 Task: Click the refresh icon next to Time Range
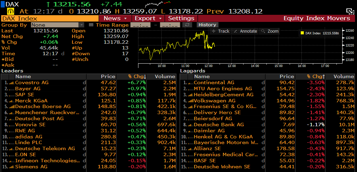coord(187,25)
